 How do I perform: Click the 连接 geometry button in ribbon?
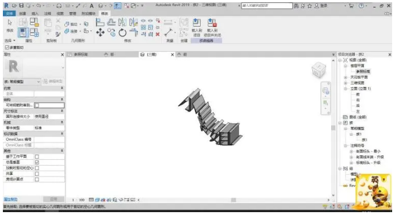coord(71,31)
